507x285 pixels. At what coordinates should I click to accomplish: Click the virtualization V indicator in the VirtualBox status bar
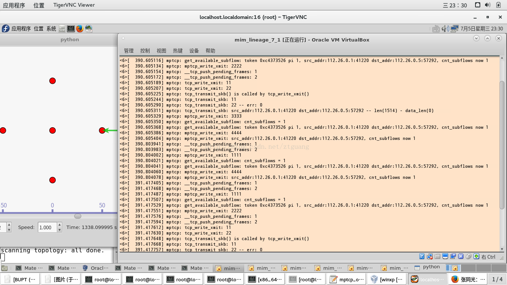(x=461, y=256)
